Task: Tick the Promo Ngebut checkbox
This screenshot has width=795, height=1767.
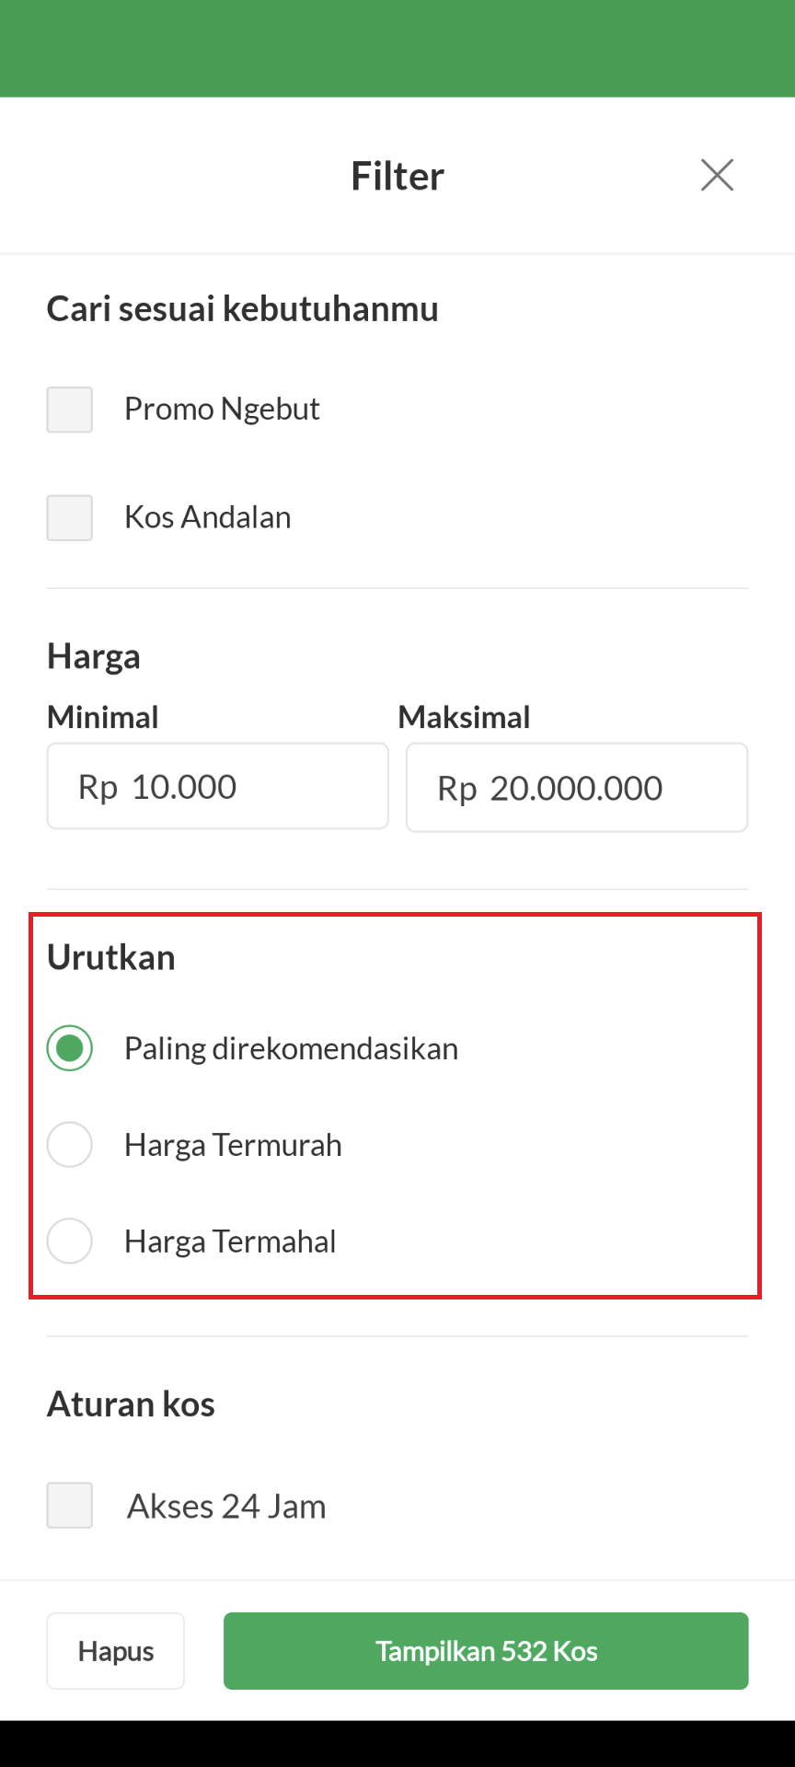Action: tap(70, 410)
